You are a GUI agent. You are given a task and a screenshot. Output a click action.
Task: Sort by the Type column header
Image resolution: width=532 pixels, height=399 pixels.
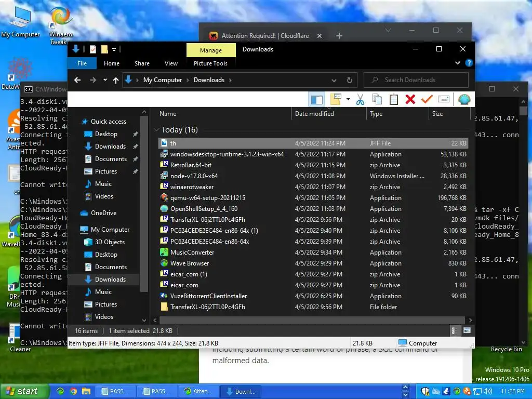pos(397,114)
